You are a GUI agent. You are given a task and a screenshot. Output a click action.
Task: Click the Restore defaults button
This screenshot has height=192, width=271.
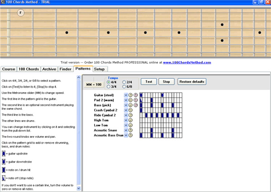coord(192,82)
